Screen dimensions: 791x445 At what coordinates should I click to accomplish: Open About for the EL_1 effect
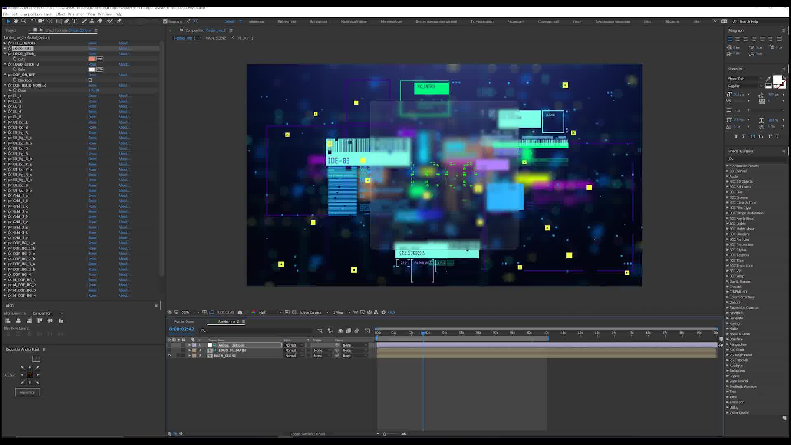(x=124, y=96)
